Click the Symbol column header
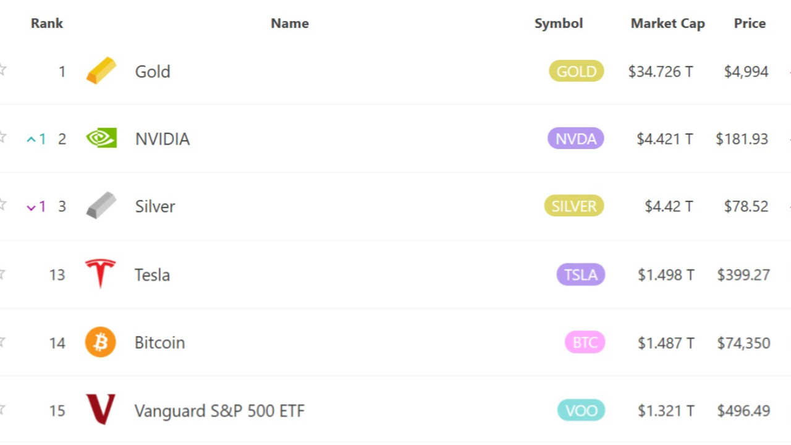 pyautogui.click(x=558, y=23)
